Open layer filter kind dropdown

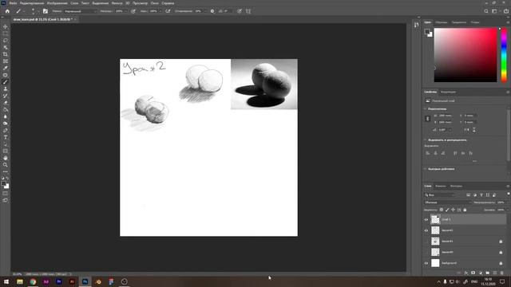[440, 195]
